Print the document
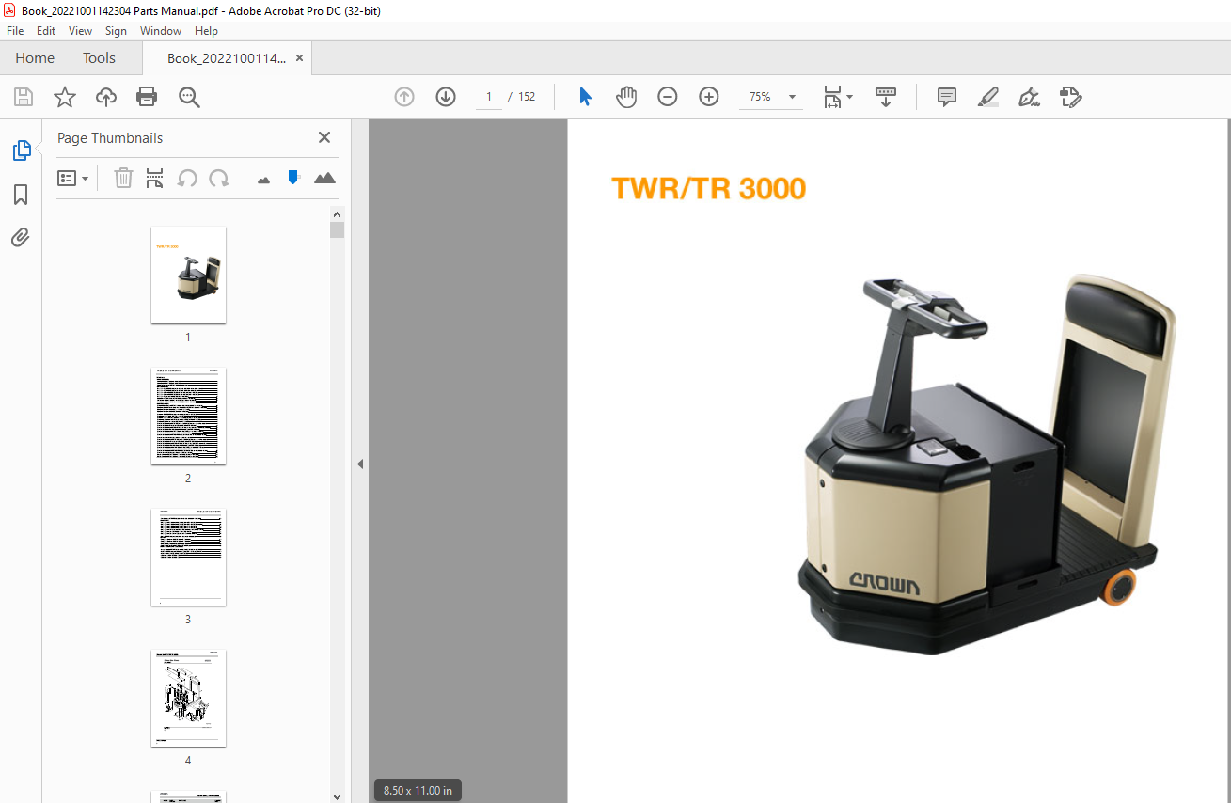The height and width of the screenshot is (803, 1231). coord(147,97)
